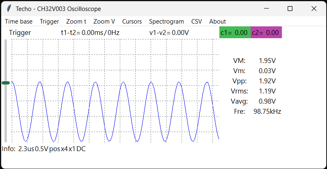The width and height of the screenshot is (327, 169).
Task: Close the oscilloscope window
Action: tap(314, 9)
